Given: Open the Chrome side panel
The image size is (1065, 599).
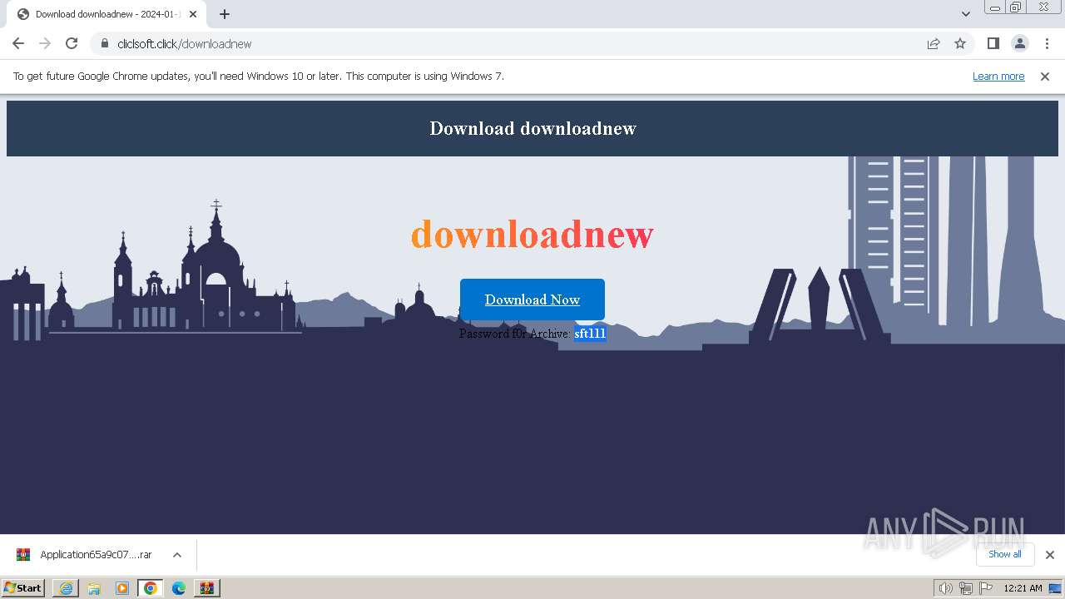Looking at the screenshot, I should [993, 43].
